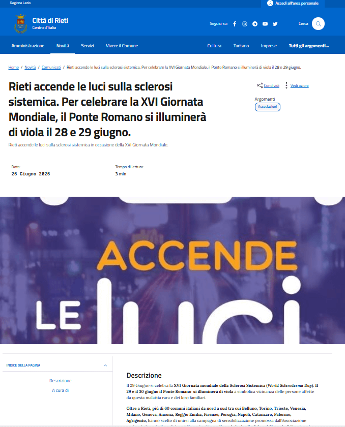Open the Twitter social icon
The image size is (345, 427).
[275, 24]
